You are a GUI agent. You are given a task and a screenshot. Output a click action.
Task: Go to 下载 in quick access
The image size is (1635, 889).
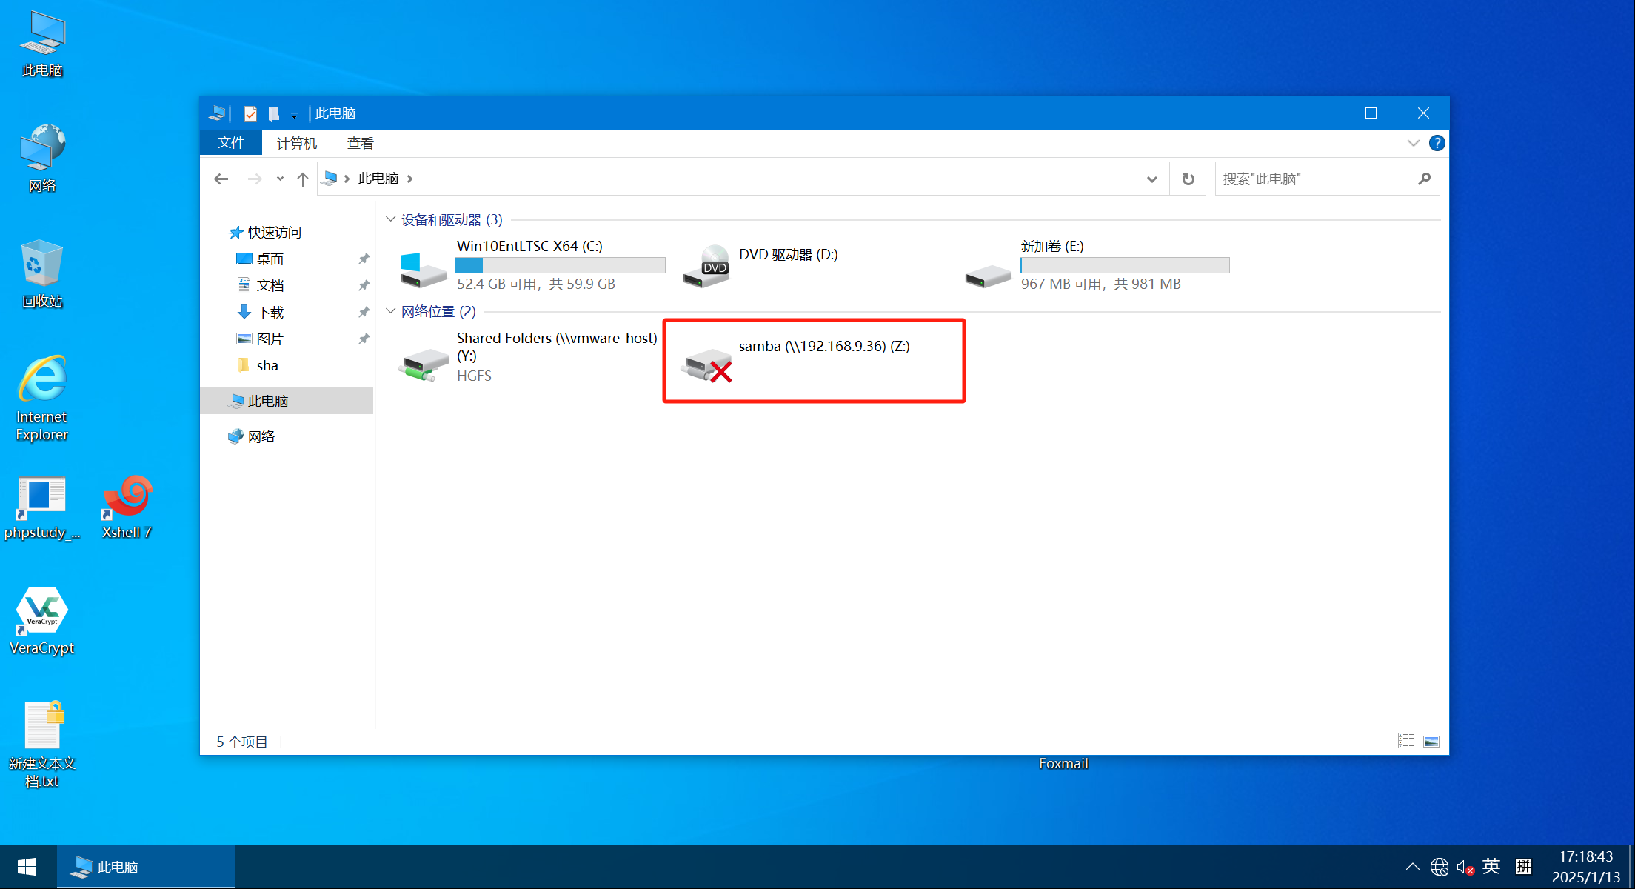(270, 312)
